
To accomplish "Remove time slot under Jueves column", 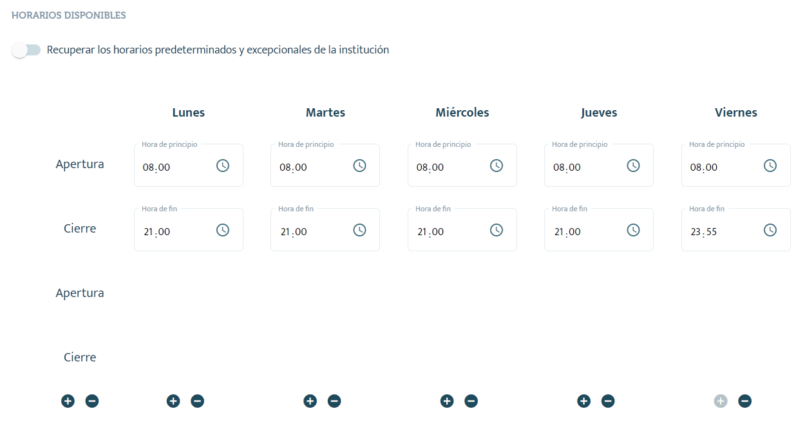I will click(608, 401).
